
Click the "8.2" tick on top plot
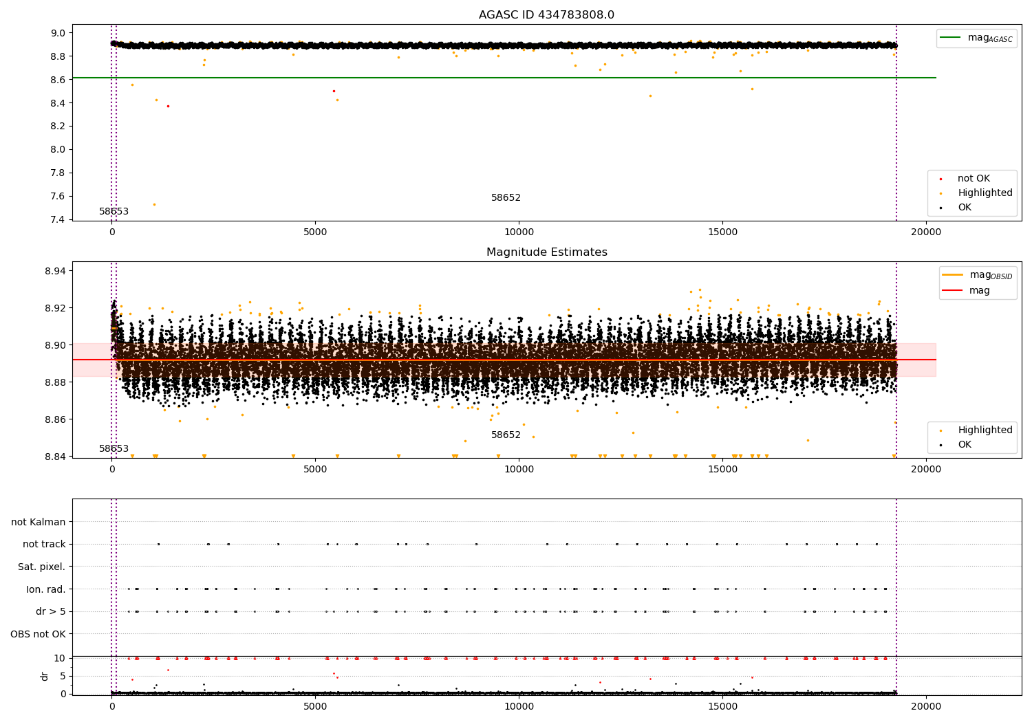(58, 127)
